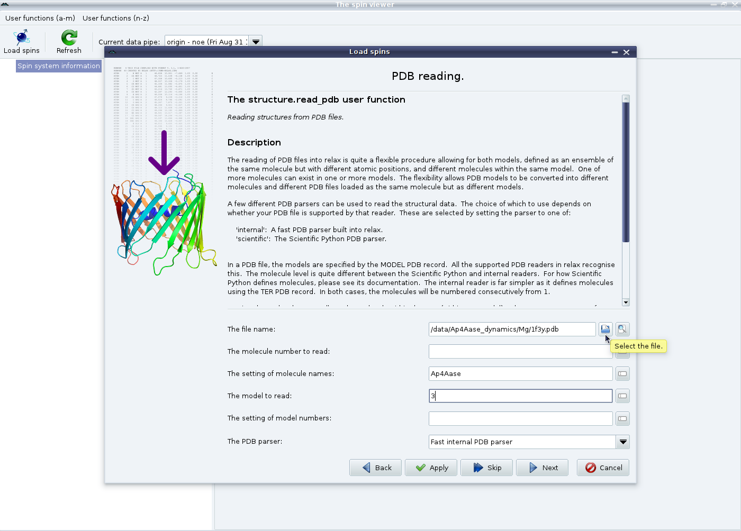Close the Load spins dialog
741x531 pixels.
coord(626,52)
